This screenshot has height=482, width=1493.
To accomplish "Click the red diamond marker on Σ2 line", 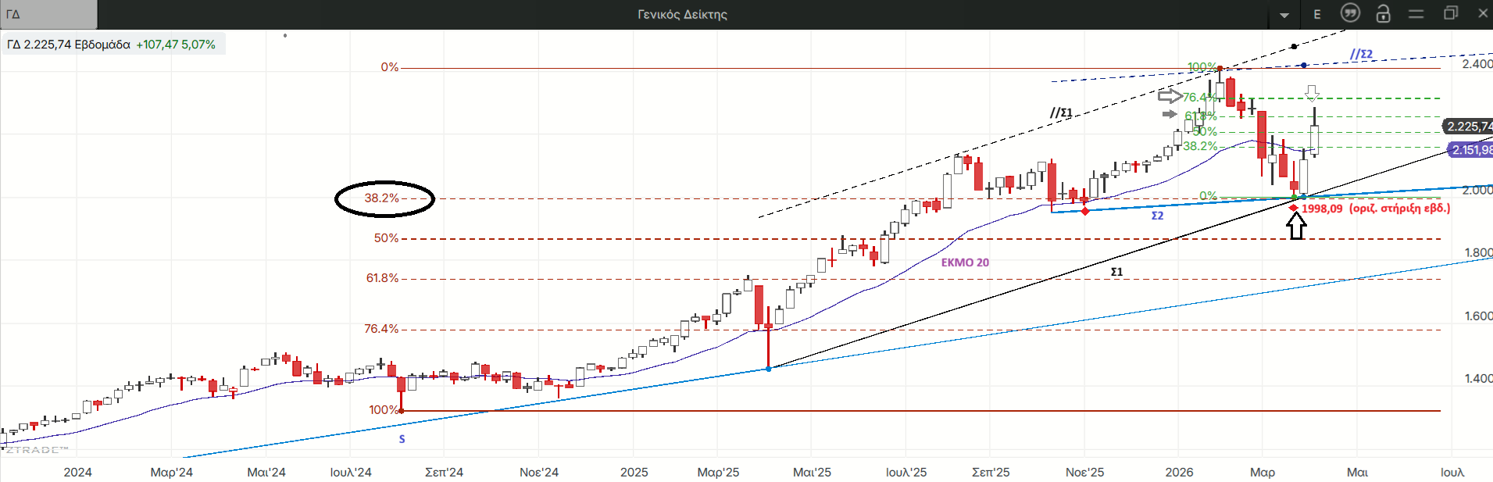I will coord(1085,211).
